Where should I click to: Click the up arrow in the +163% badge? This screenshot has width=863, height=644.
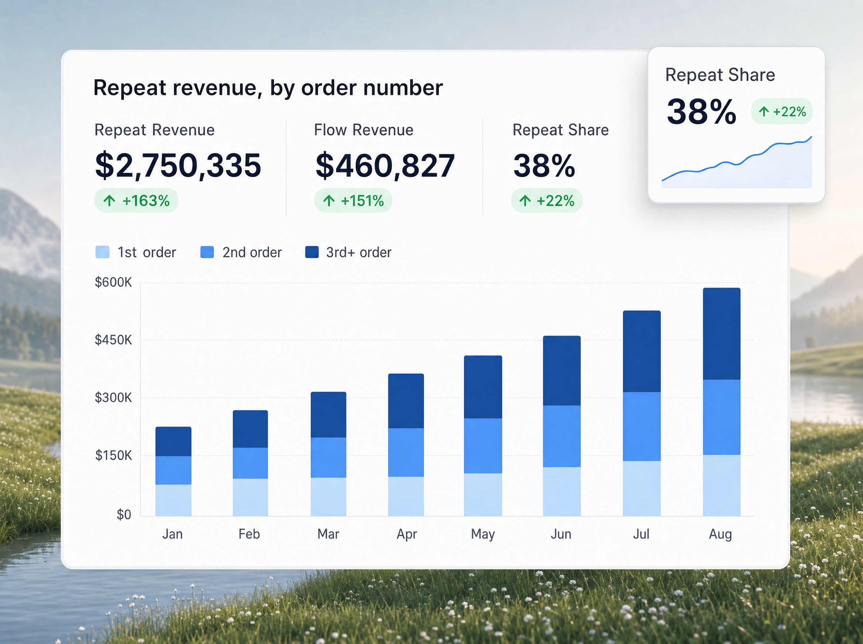110,201
